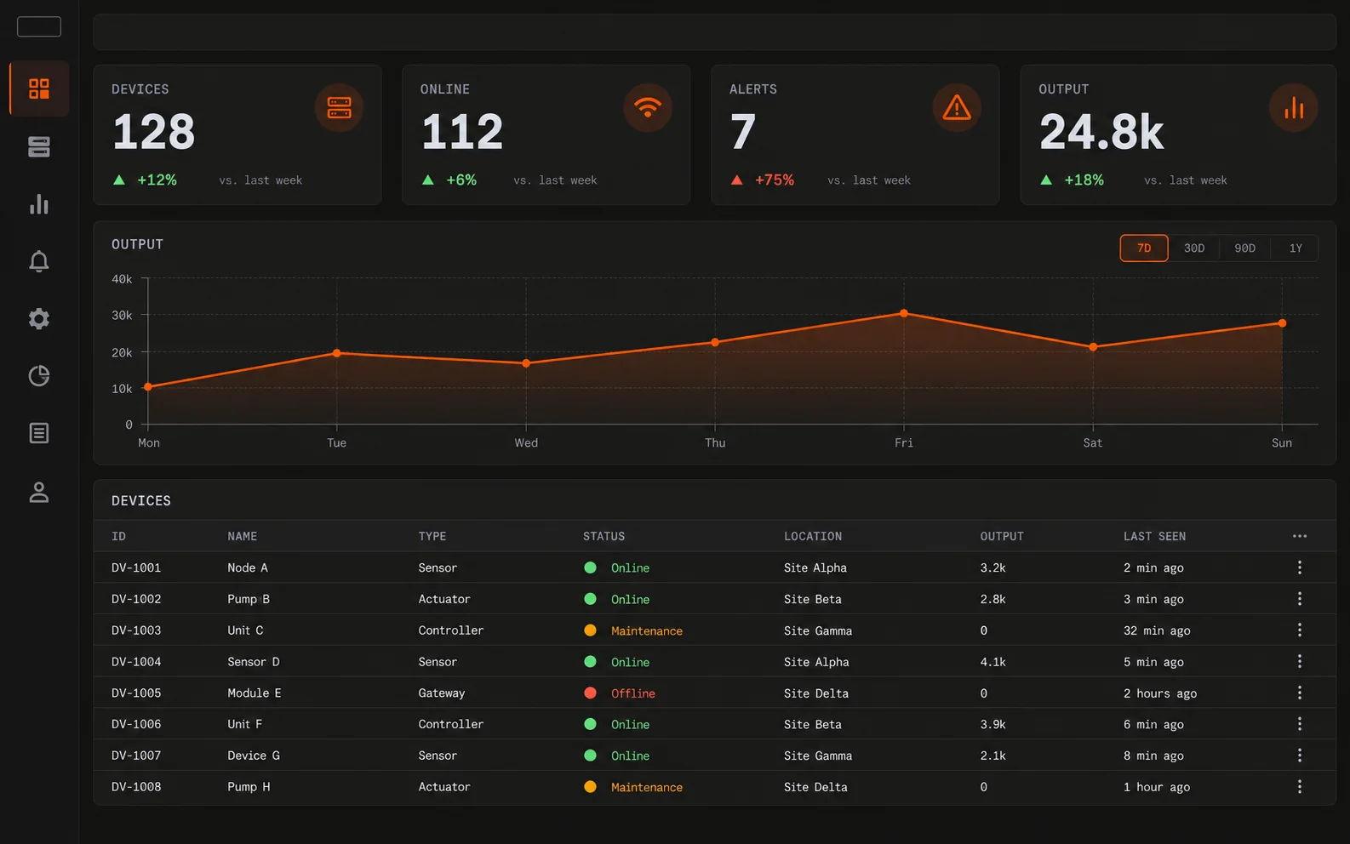This screenshot has height=844, width=1350.
Task: Click the Friday data point on chart
Action: click(904, 313)
